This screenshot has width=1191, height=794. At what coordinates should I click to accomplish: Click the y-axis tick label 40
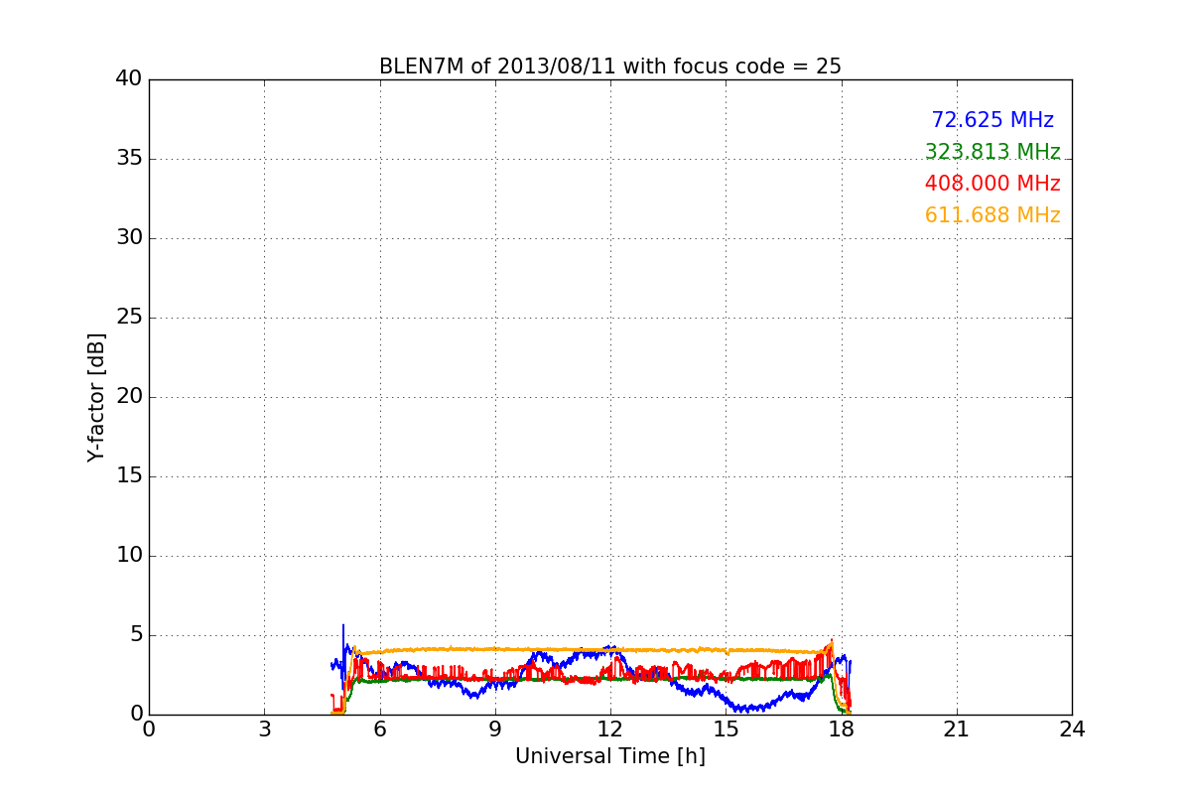tap(129, 79)
